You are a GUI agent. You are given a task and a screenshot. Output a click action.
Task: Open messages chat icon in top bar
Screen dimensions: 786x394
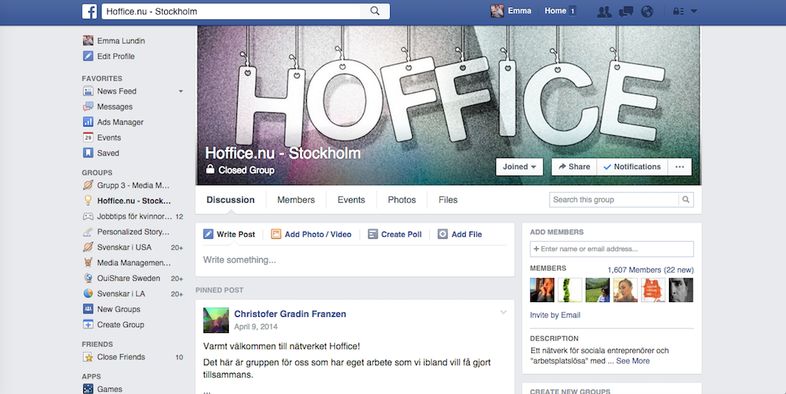tap(626, 12)
